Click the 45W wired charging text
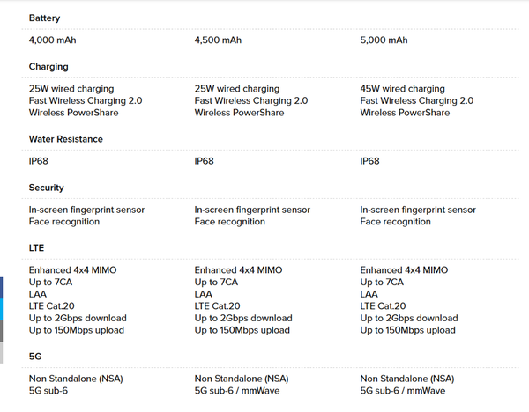Screen dimensions: 529x412 point(402,89)
